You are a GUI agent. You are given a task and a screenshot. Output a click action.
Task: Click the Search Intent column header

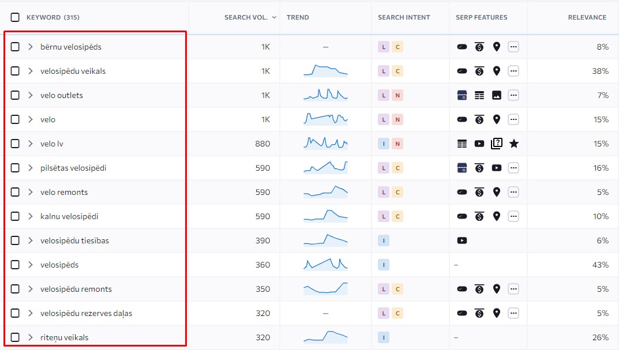pos(404,17)
